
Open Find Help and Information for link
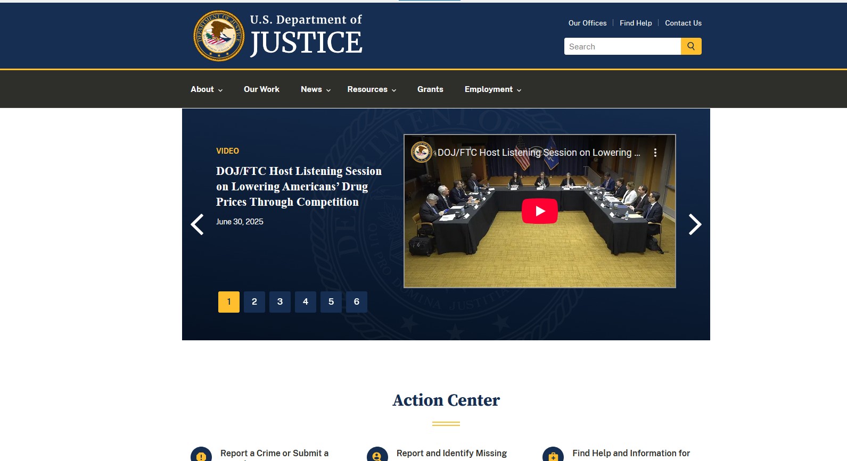pos(631,454)
